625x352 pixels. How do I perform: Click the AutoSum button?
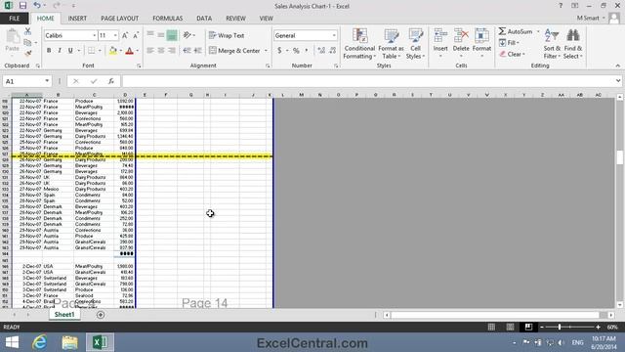516,31
